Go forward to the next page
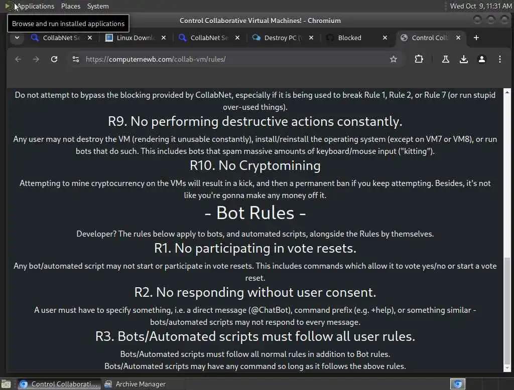 pyautogui.click(x=36, y=59)
